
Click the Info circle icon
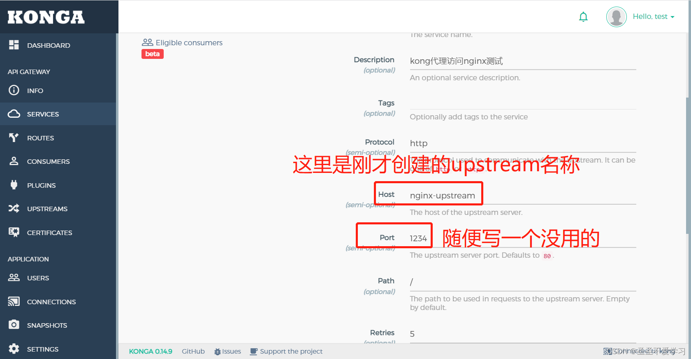pyautogui.click(x=14, y=90)
